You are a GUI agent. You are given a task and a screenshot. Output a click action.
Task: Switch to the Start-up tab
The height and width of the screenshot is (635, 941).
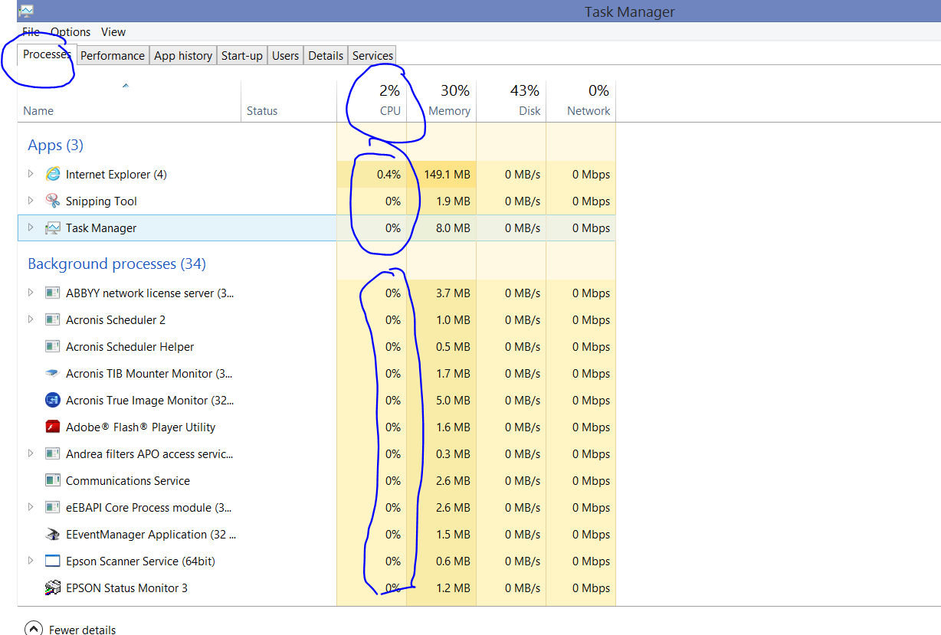click(242, 55)
